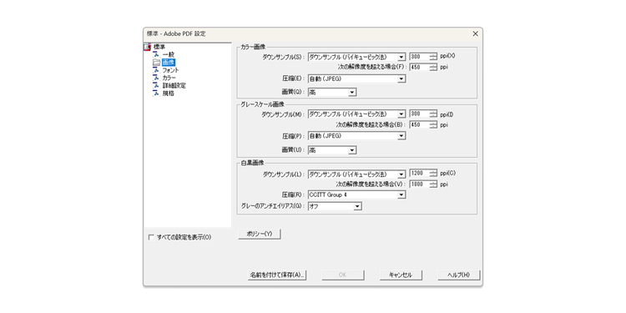Click monochrome 1800 ppi threshold field
The width and height of the screenshot is (626, 313).
[x=420, y=184]
